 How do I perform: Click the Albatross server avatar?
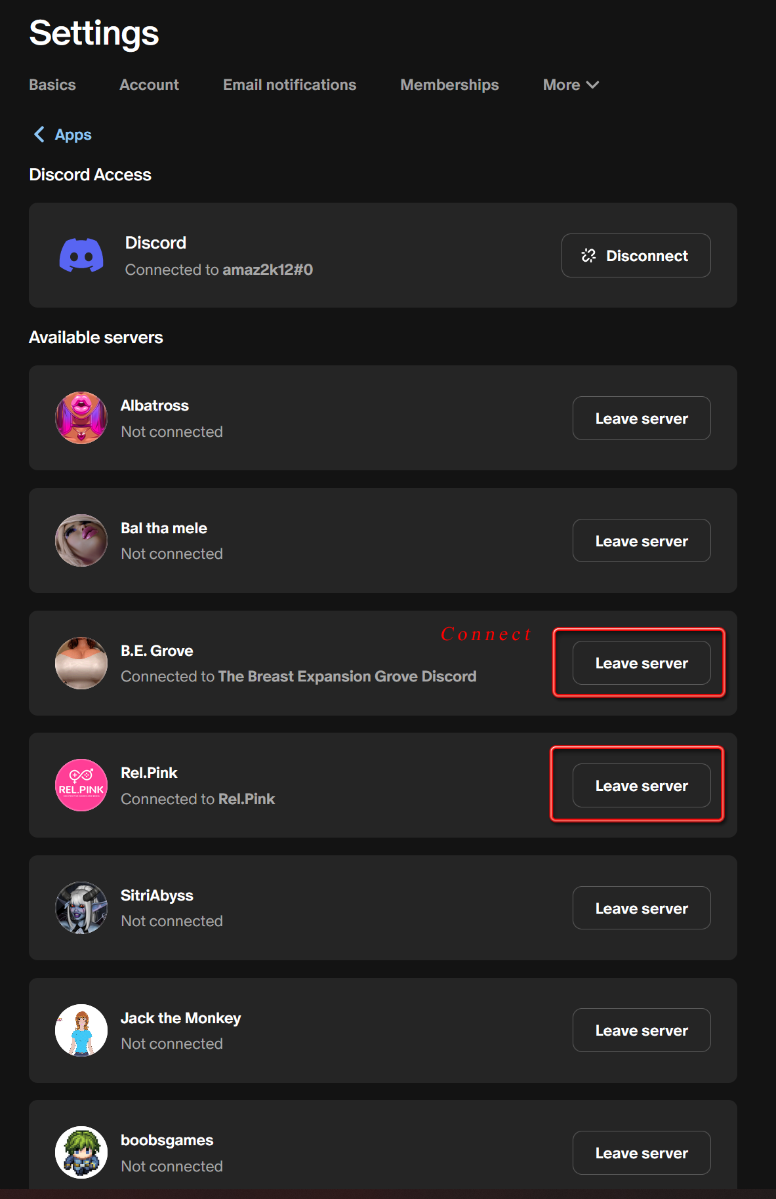81,418
